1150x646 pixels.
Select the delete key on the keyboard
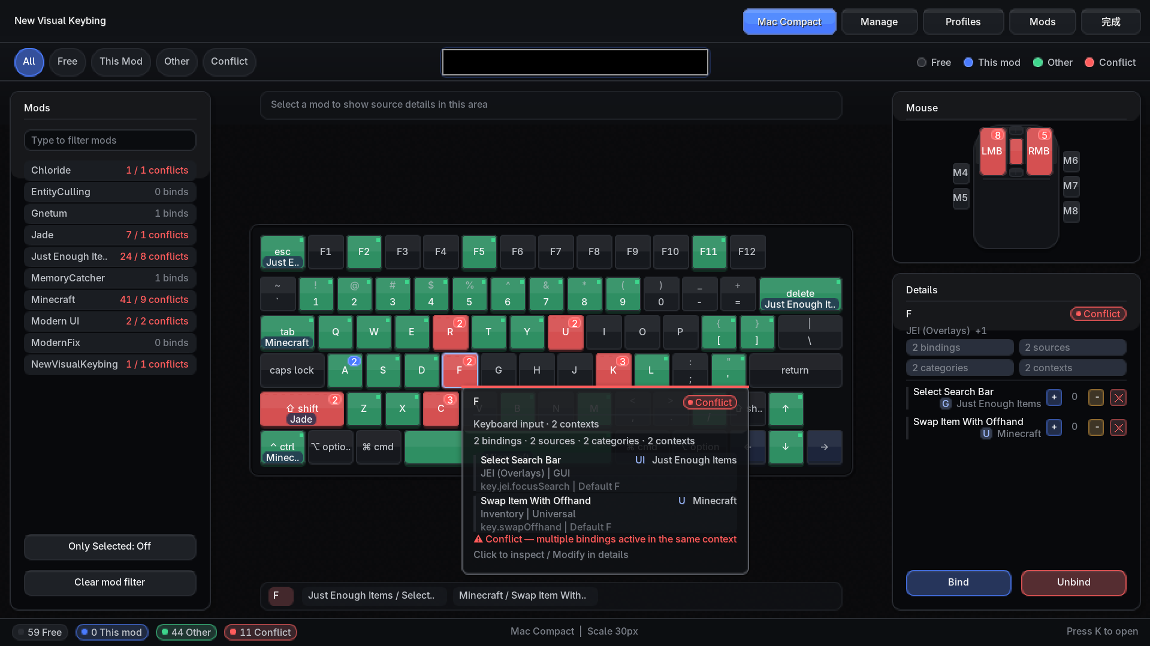[800, 294]
